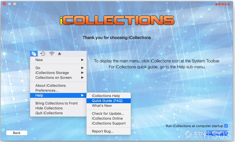Open iCollections Support
The image size is (235, 142).
pyautogui.click(x=109, y=123)
